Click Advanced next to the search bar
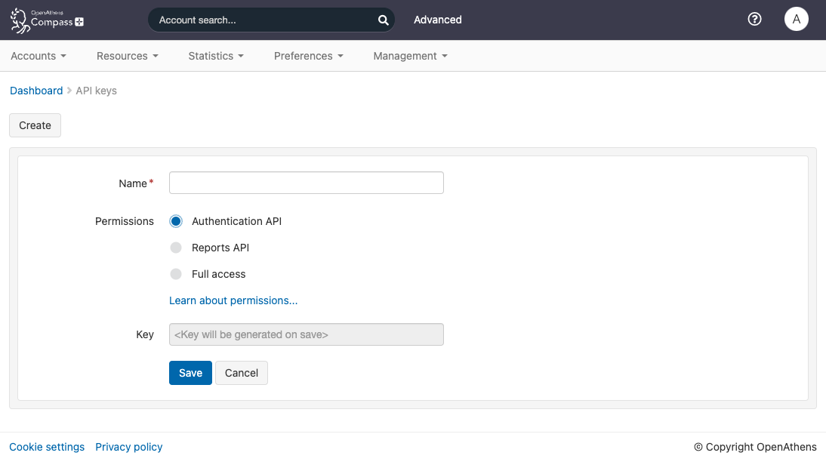826x468 pixels. [x=437, y=20]
